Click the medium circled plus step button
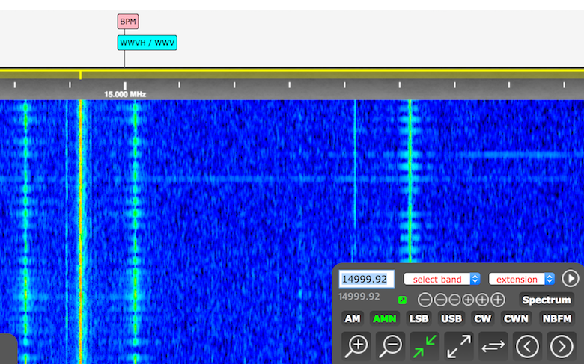 click(x=482, y=300)
